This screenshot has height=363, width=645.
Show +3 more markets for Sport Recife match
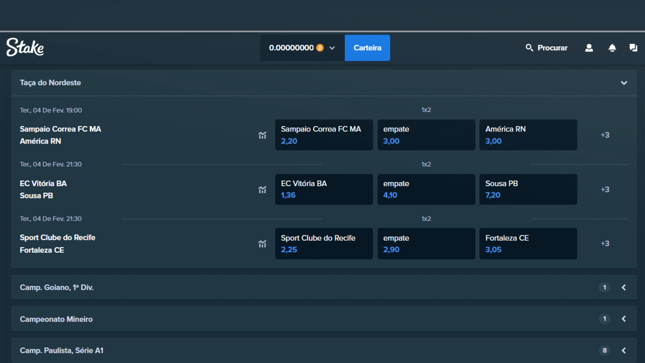coord(605,244)
